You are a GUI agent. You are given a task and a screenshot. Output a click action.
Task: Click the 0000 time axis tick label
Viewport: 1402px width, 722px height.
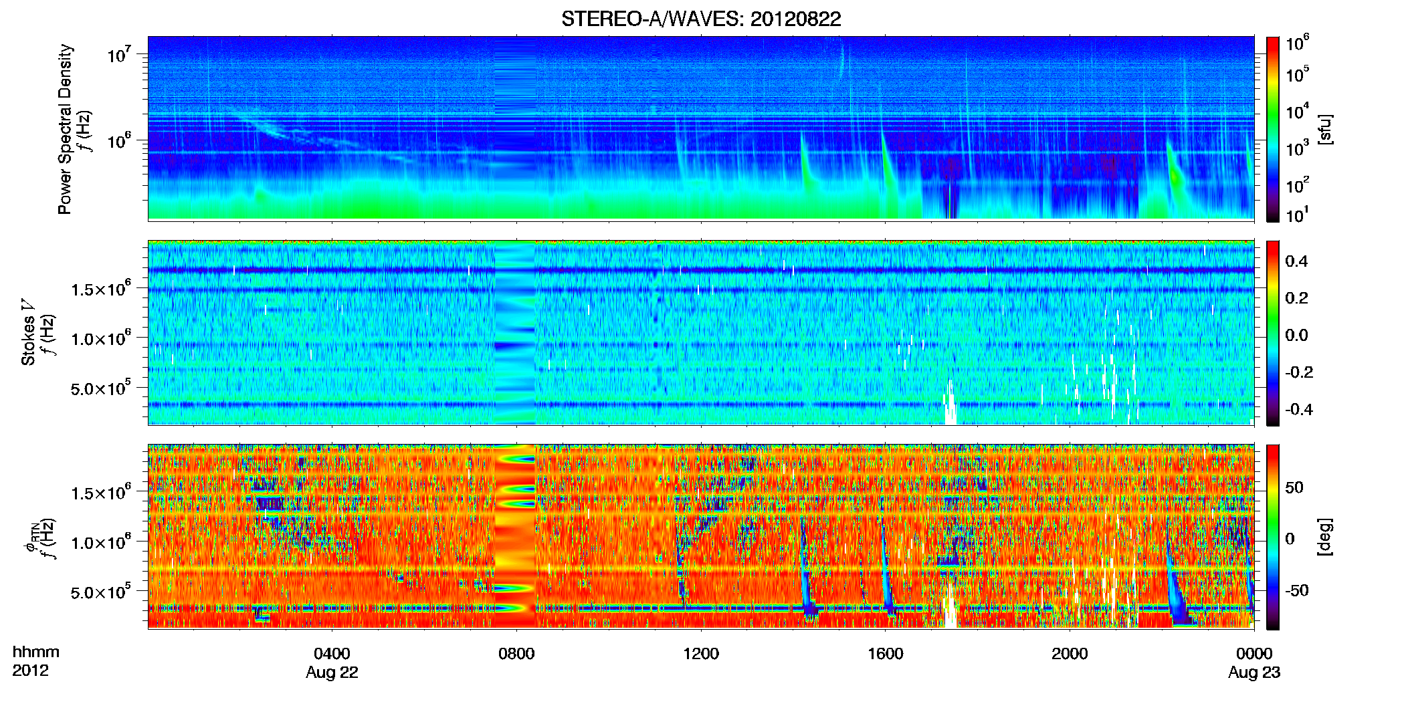tap(1254, 653)
